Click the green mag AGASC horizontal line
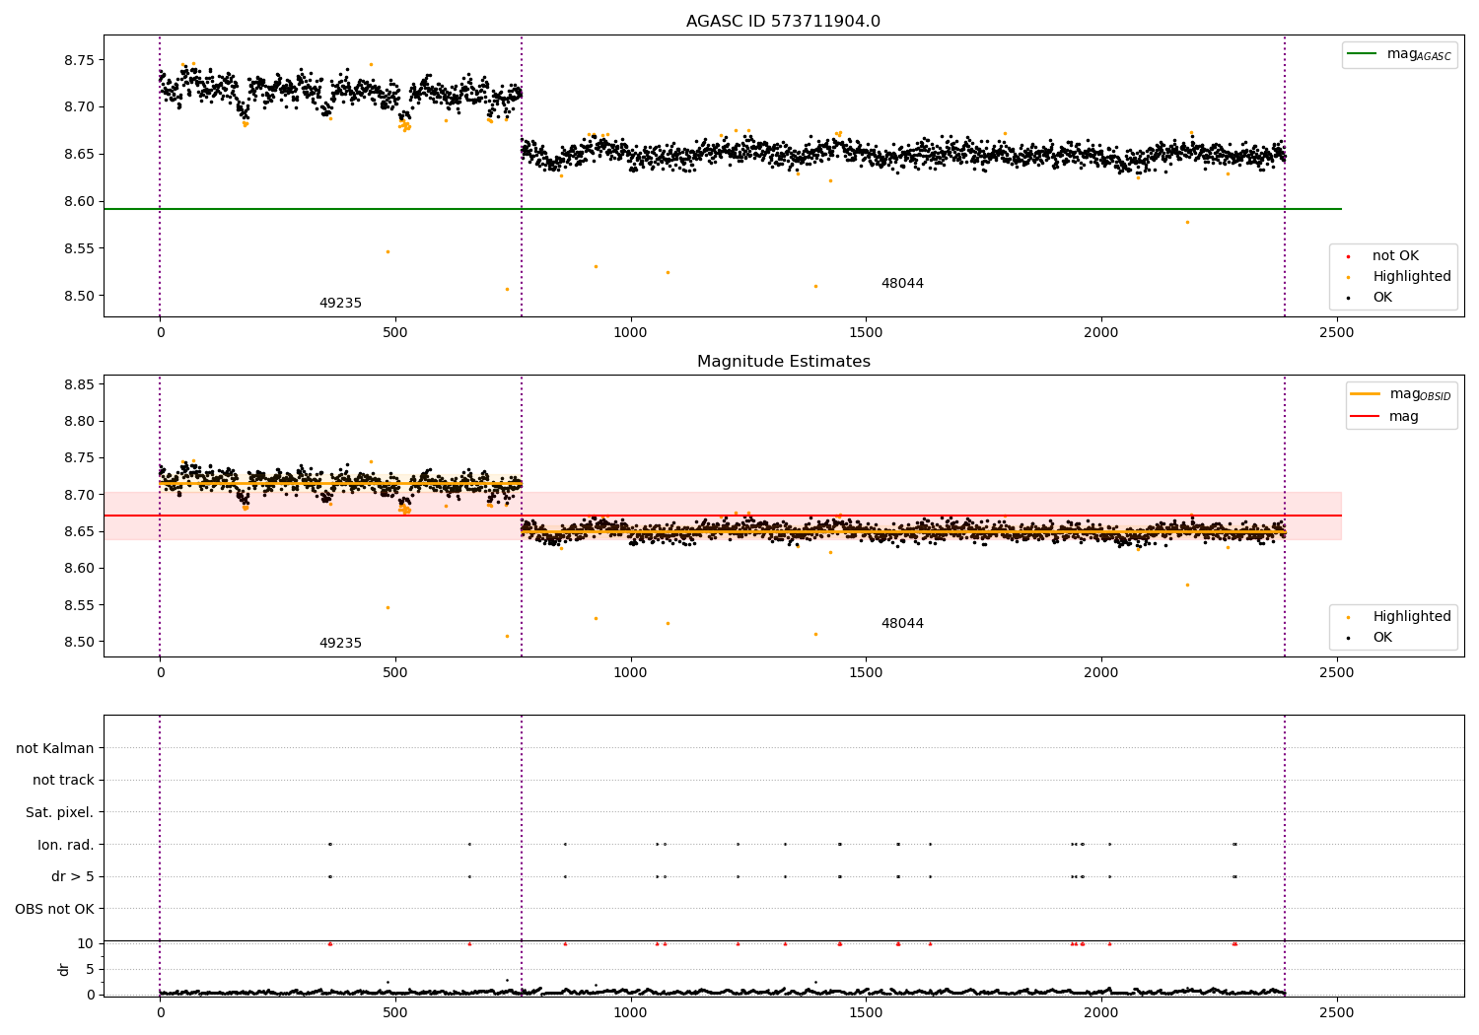 tap(723, 209)
